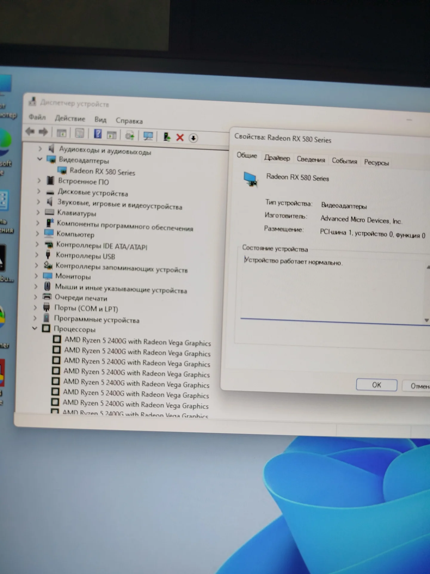The height and width of the screenshot is (574, 430).
Task: Expand the Клавиатуры tree node
Action: tap(38, 212)
